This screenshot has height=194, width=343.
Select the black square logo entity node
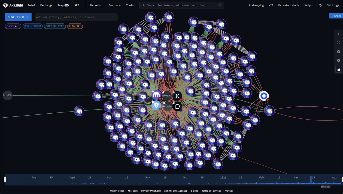177,106
